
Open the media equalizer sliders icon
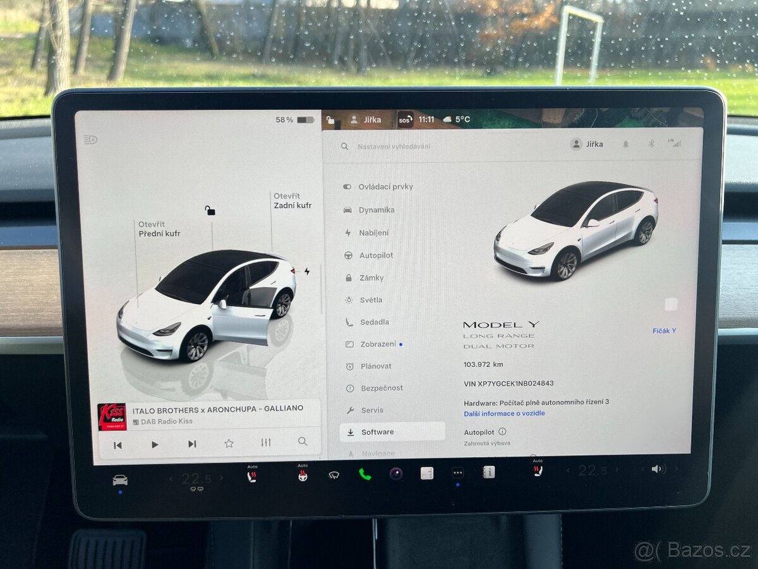265,443
